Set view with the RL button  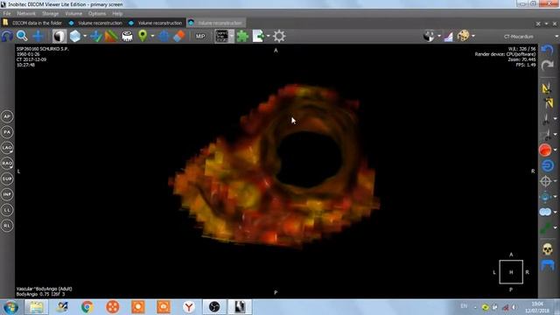(x=7, y=226)
